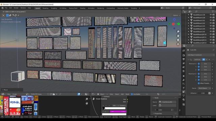Open the Scene properties tab

click(x=184, y=67)
